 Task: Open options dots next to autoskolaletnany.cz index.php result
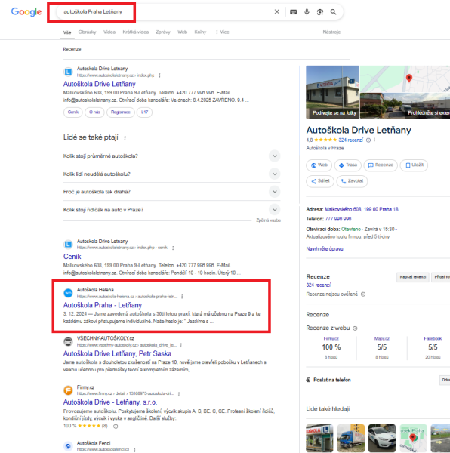(x=159, y=75)
